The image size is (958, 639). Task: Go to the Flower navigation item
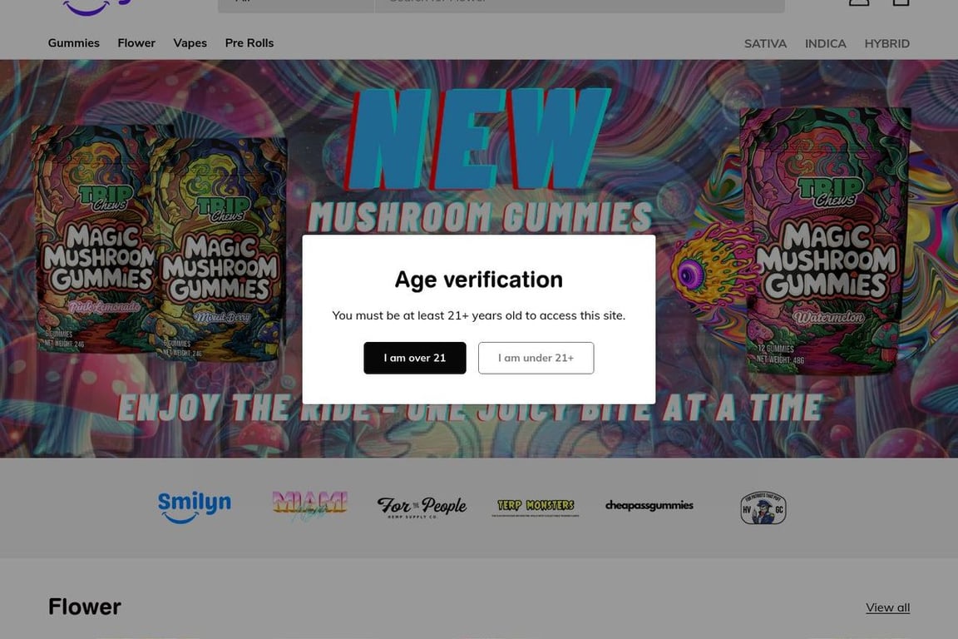pyautogui.click(x=136, y=42)
